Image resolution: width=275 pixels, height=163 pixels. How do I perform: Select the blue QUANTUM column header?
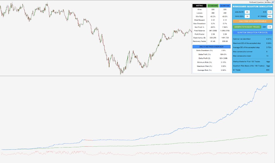pos(225,5)
